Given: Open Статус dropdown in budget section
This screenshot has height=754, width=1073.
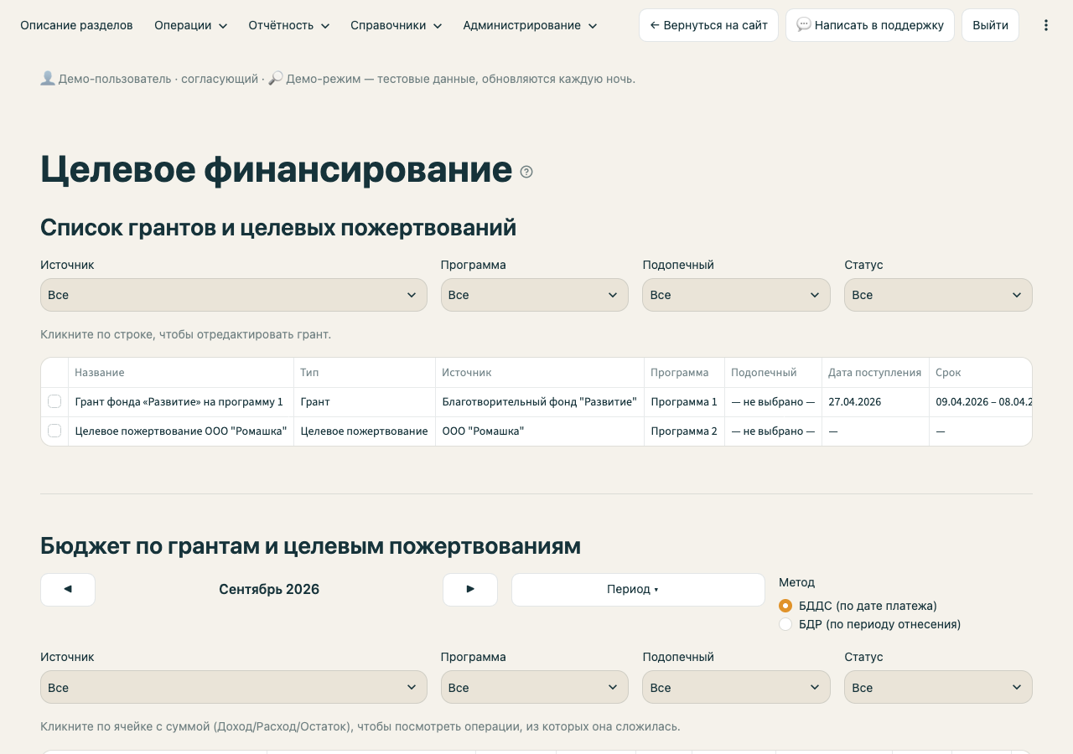Looking at the screenshot, I should tap(938, 687).
